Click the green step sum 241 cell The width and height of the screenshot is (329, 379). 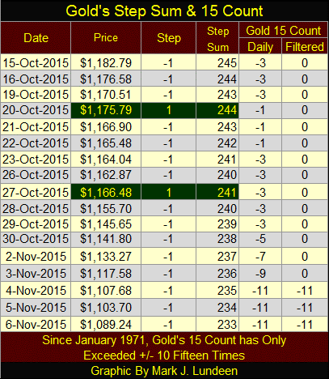[x=217, y=193]
